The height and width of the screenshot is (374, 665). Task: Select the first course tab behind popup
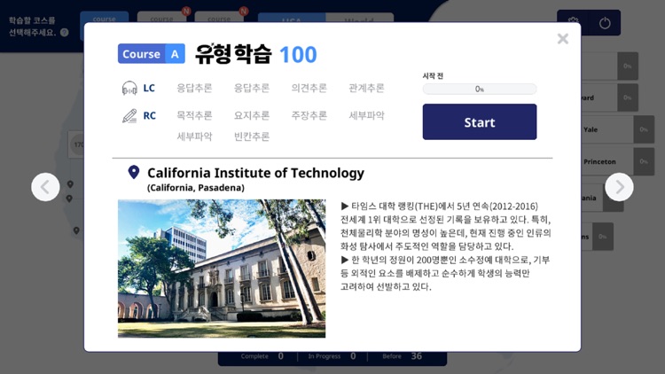click(x=105, y=18)
